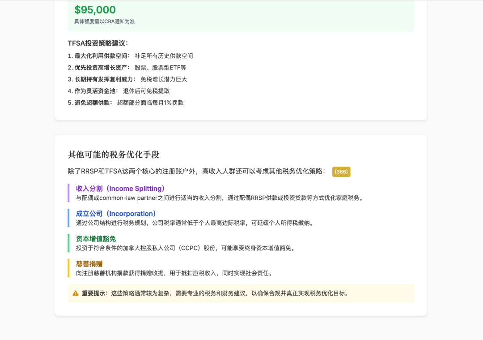Open citation badge [366]
The image size is (483, 340).
pyautogui.click(x=341, y=172)
